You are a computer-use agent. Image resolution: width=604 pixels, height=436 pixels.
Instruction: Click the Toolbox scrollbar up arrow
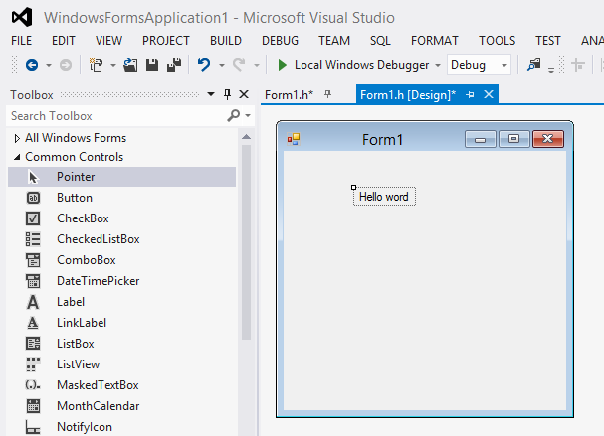(246, 136)
